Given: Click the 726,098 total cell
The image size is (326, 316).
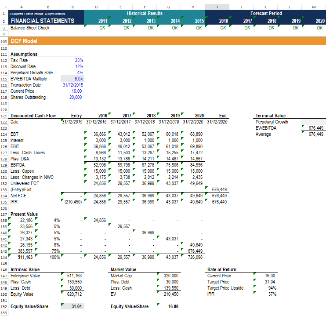Looking at the screenshot, I should 195,258.
